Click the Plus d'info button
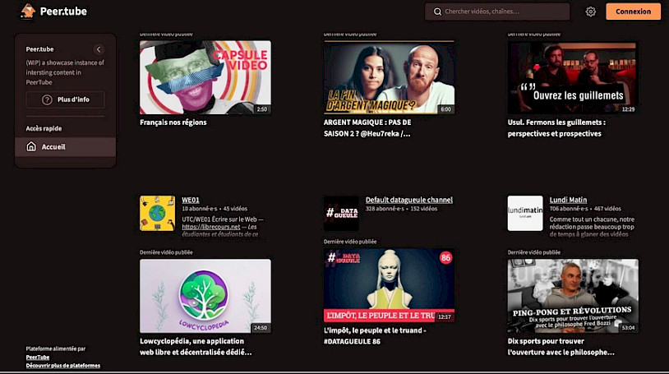This screenshot has width=669, height=374. point(65,99)
